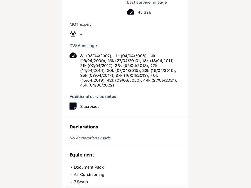Screen dimensions: 251x188
Task: Select the DVSA mileage heading
Action: (83, 46)
